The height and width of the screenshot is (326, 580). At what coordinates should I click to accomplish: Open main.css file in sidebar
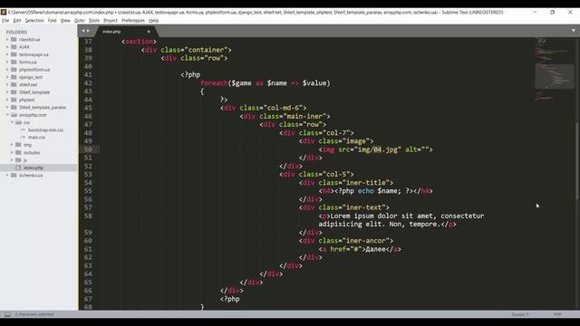[36, 137]
